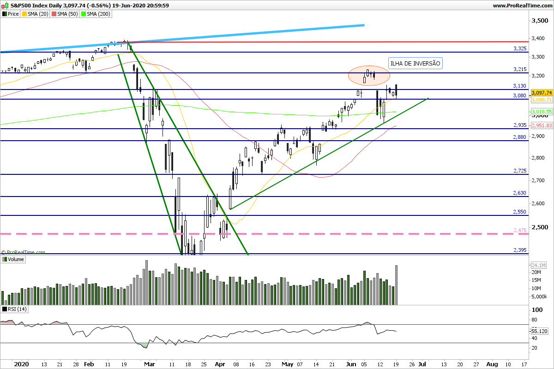The height and width of the screenshot is (369, 554).
Task: Click the candlestick icon beside the S&P500 title
Action: coord(5,6)
